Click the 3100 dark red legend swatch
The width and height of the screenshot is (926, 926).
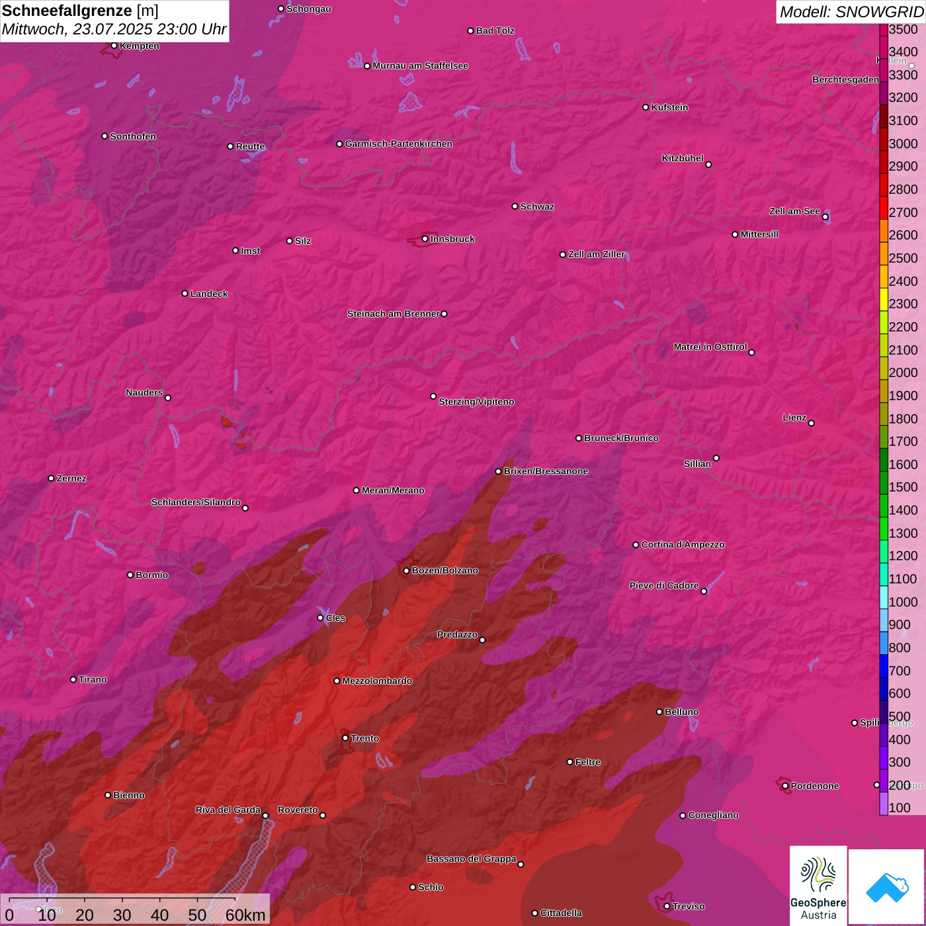click(884, 116)
